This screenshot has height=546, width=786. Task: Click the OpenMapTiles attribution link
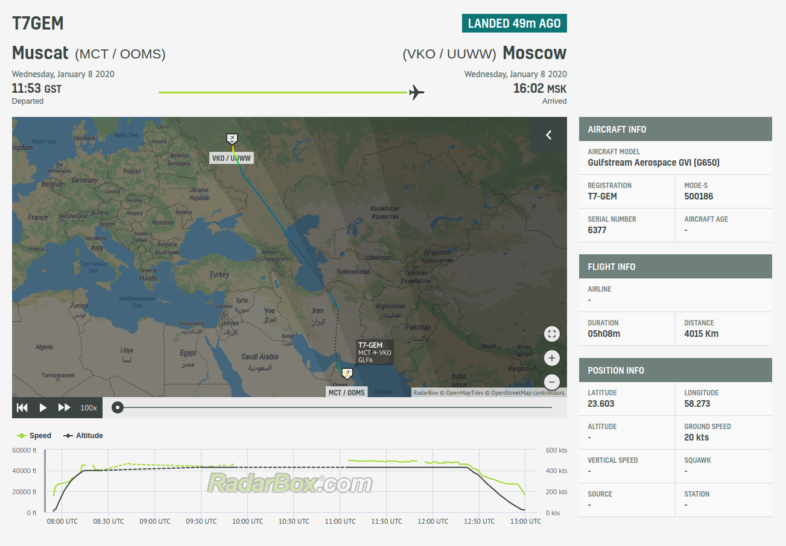click(x=464, y=393)
